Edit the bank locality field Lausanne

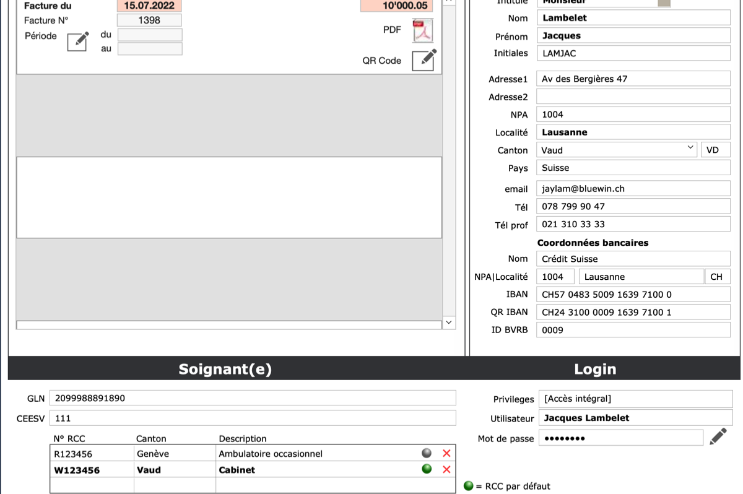tap(641, 277)
